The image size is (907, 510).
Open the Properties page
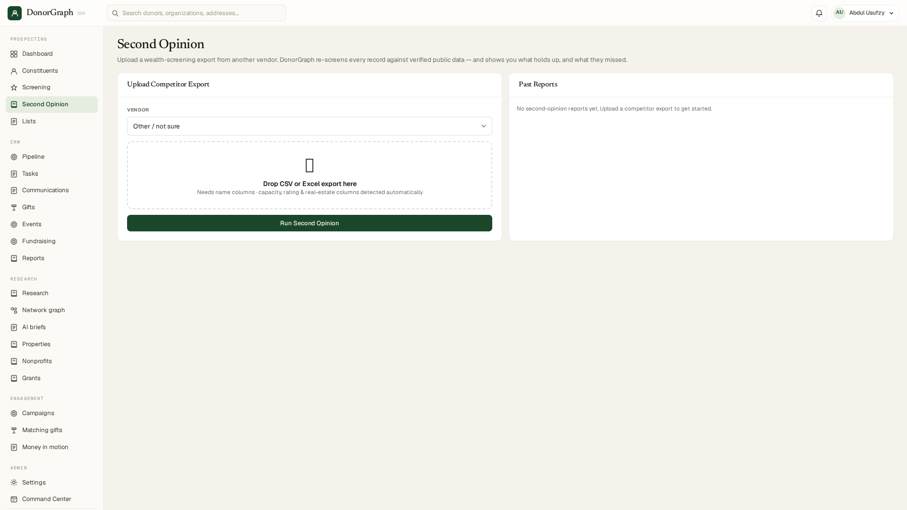[x=51, y=344]
